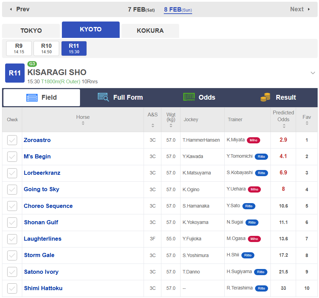Click the blue R11 race badge

pyautogui.click(x=15, y=73)
